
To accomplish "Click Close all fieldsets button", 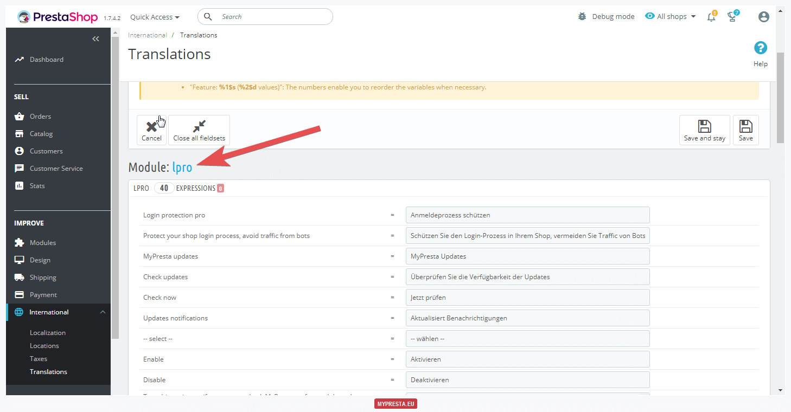I will tap(199, 130).
